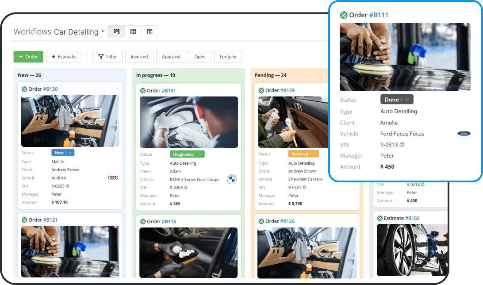
Task: Click the Ford logo on Order #B111
Action: [x=464, y=133]
